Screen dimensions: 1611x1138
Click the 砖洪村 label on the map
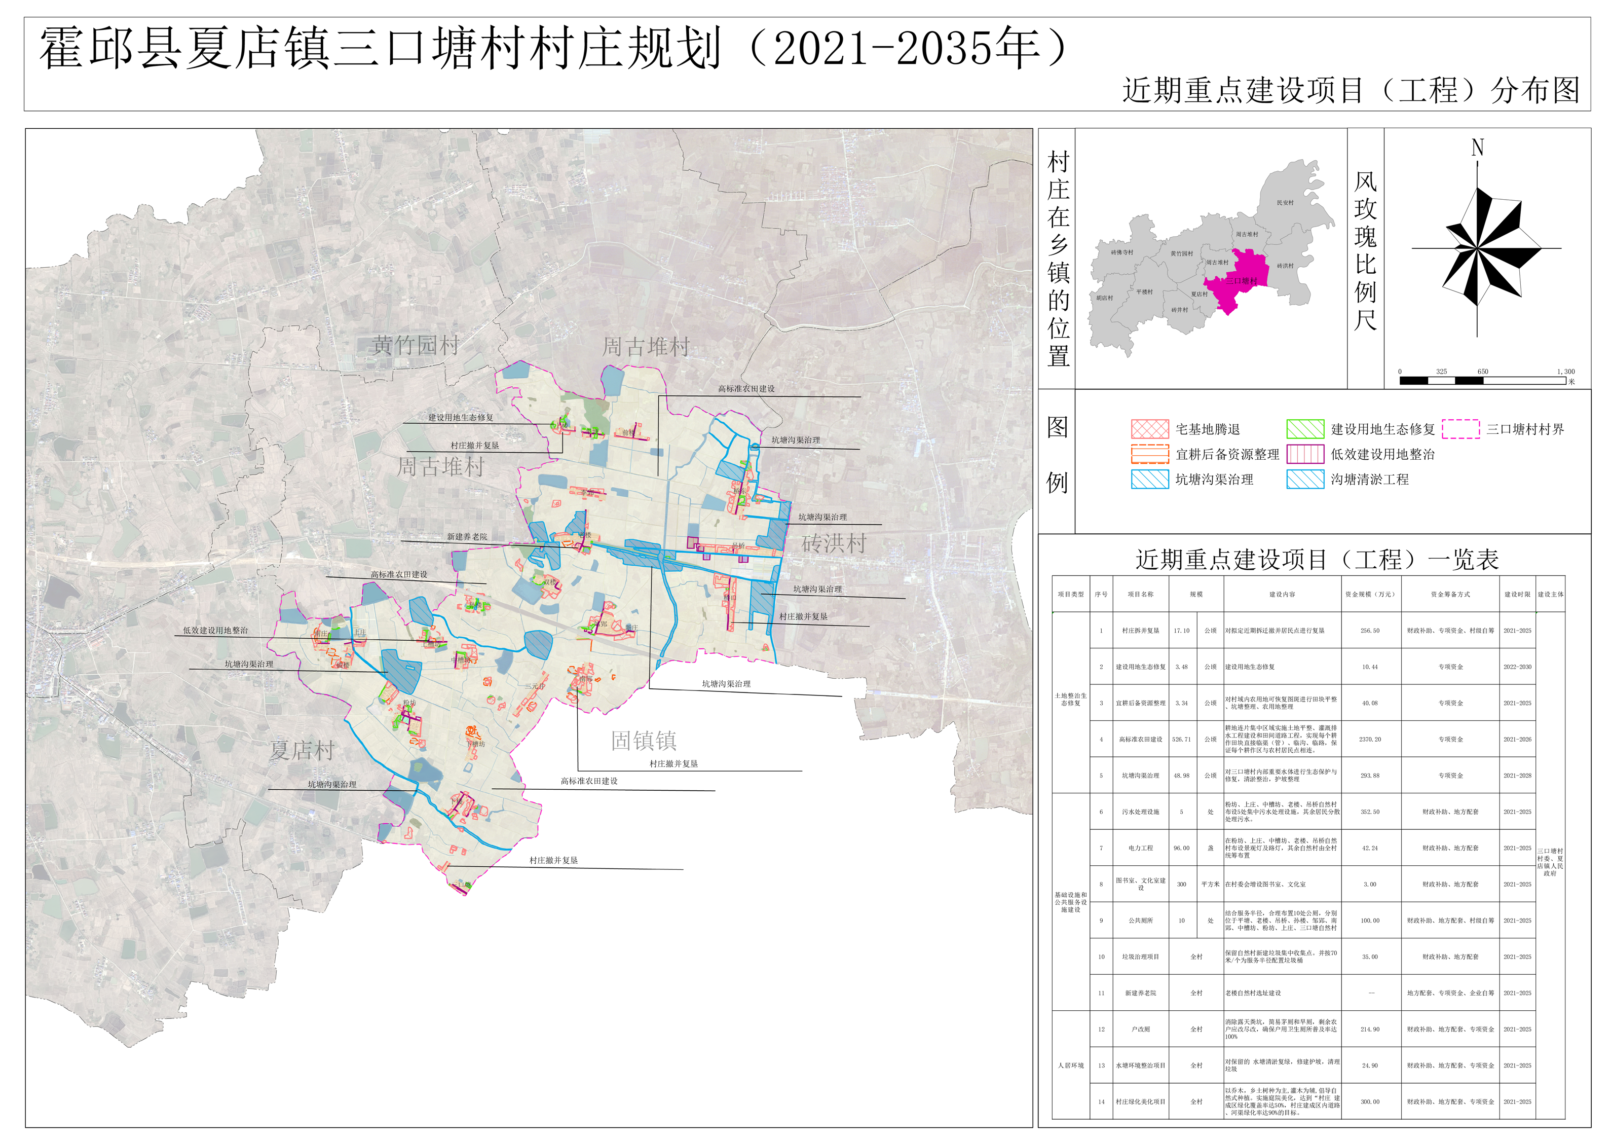tap(834, 543)
